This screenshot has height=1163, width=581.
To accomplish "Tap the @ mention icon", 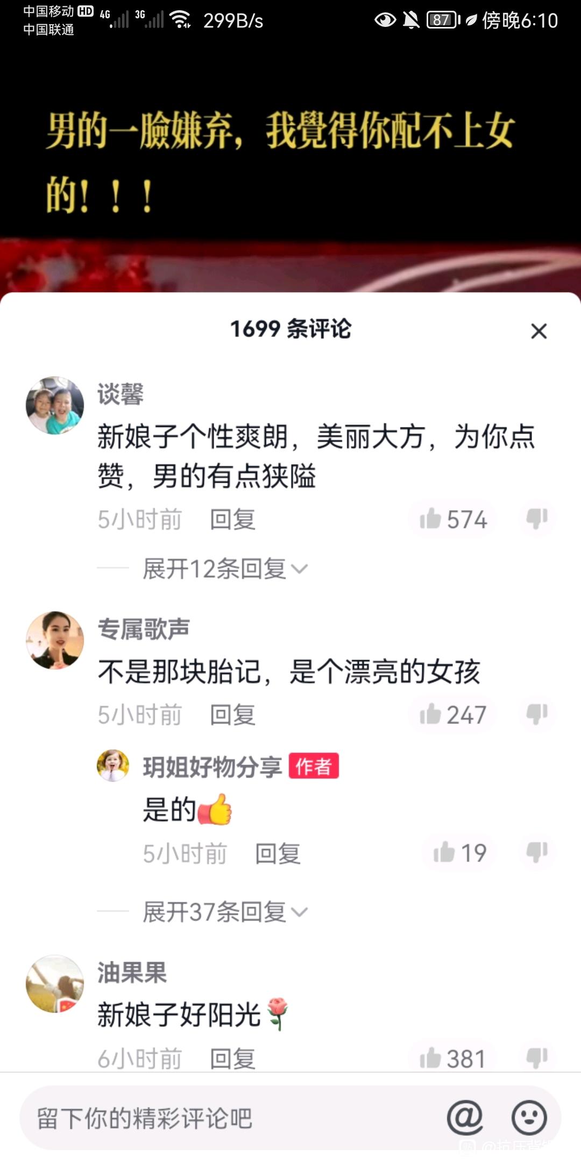I will click(x=465, y=1118).
